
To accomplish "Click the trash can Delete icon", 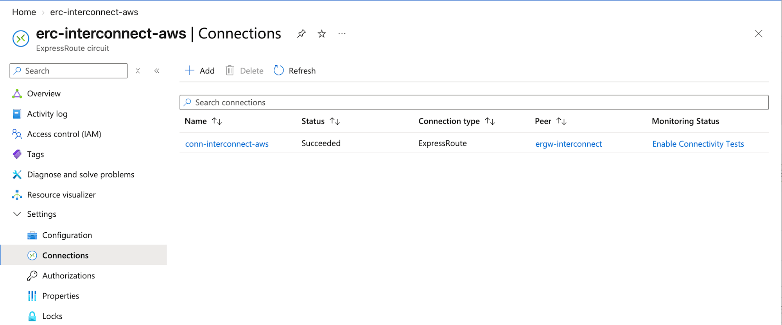I will point(230,70).
